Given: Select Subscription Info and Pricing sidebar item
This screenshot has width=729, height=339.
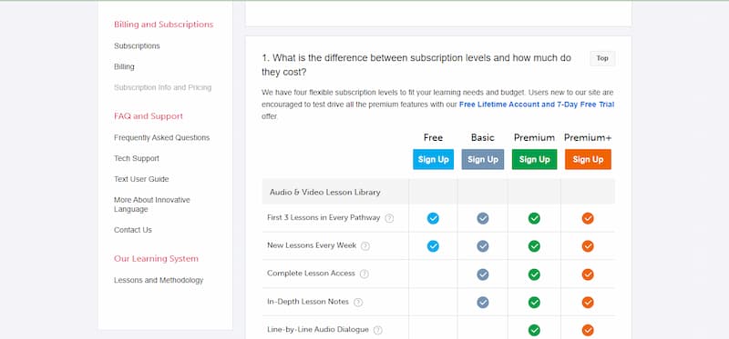Looking at the screenshot, I should click(163, 87).
